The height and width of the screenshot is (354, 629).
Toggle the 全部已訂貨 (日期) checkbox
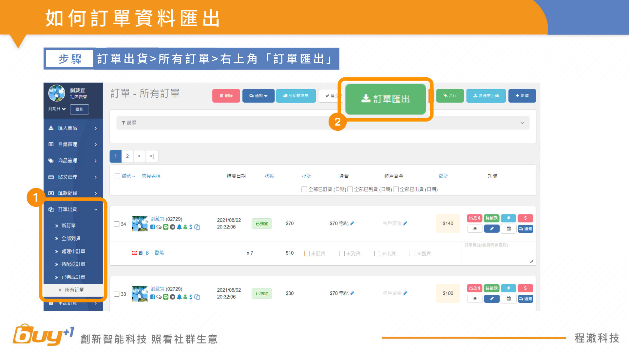tap(304, 189)
